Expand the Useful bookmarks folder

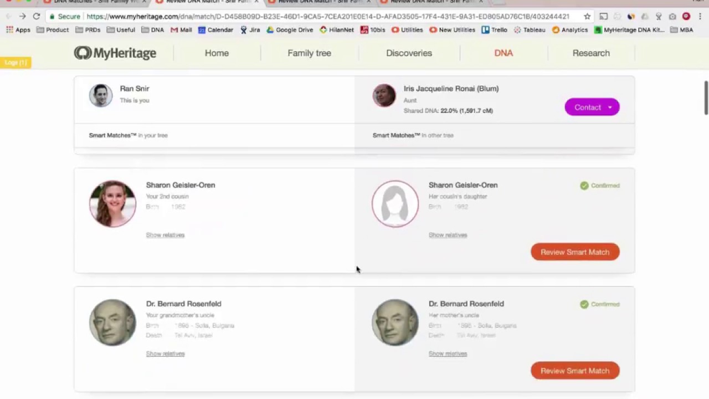121,30
